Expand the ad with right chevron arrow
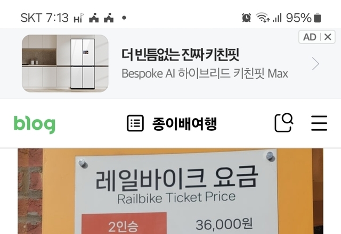Screen dimensions: 341x234 (315, 64)
